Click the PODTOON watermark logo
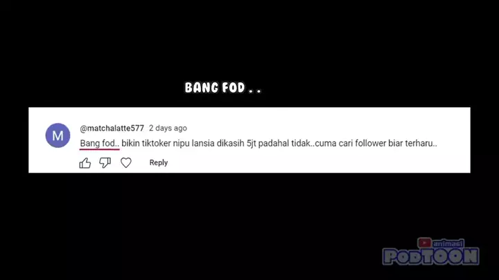The image size is (499, 280). [431, 256]
